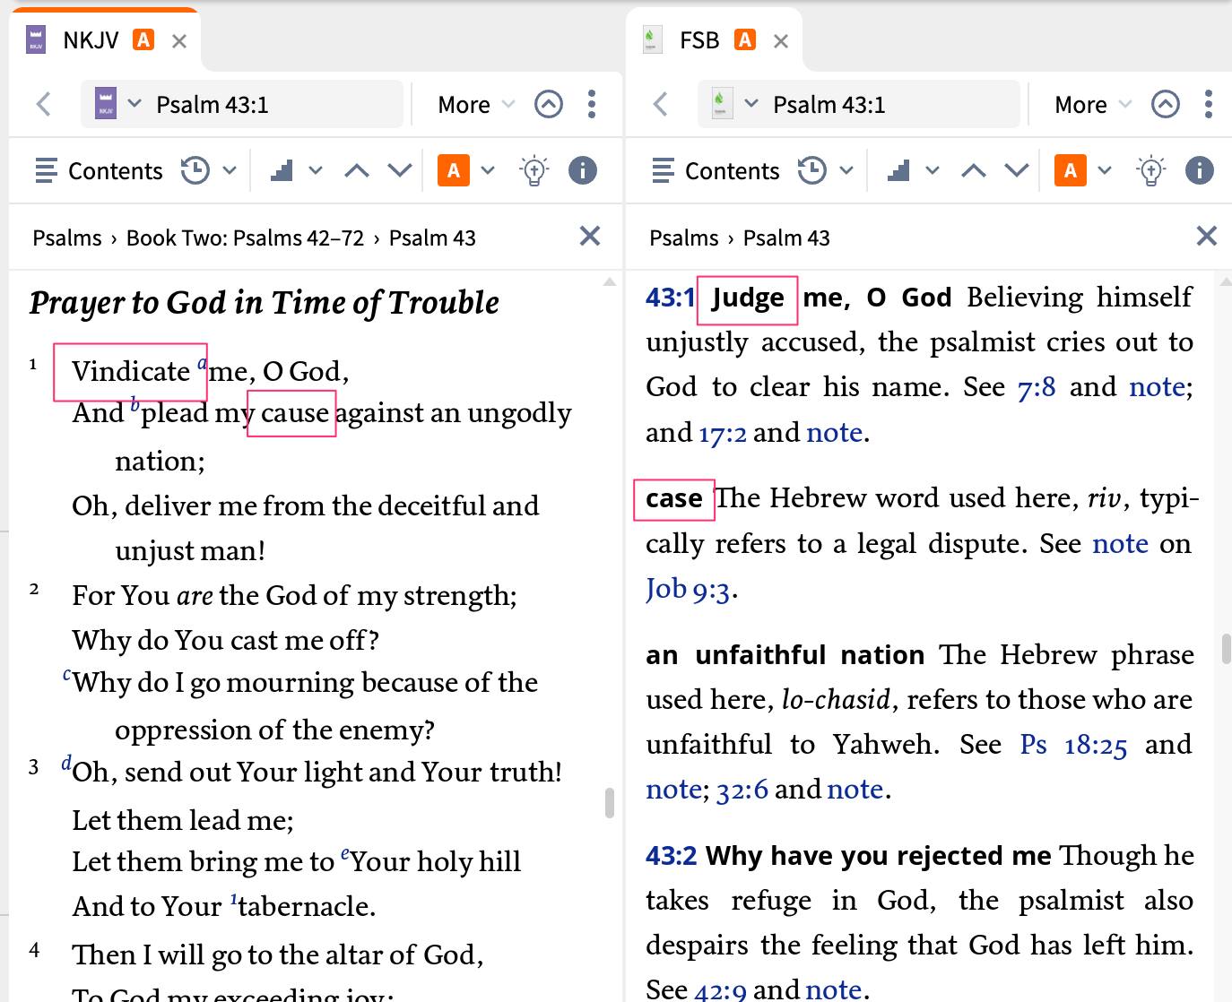Image resolution: width=1232 pixels, height=1002 pixels.
Task: Expand the More dropdown in FSB panel
Action: click(x=1093, y=105)
